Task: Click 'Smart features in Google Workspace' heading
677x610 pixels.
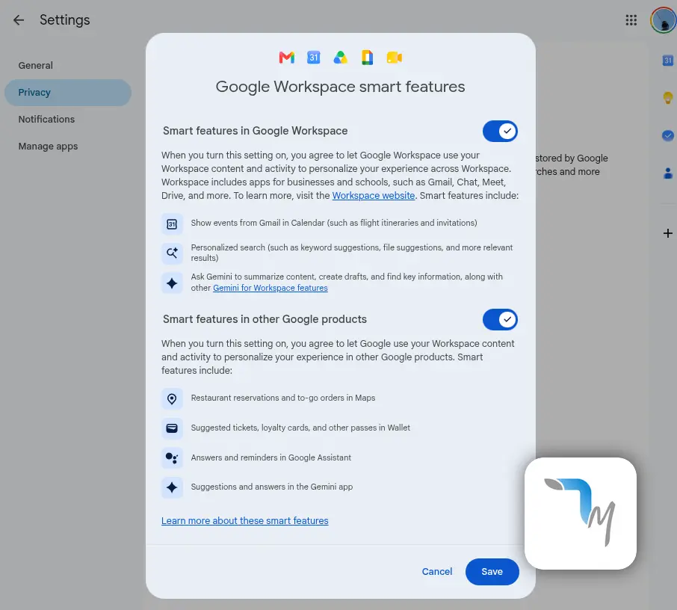Action: [x=255, y=131]
